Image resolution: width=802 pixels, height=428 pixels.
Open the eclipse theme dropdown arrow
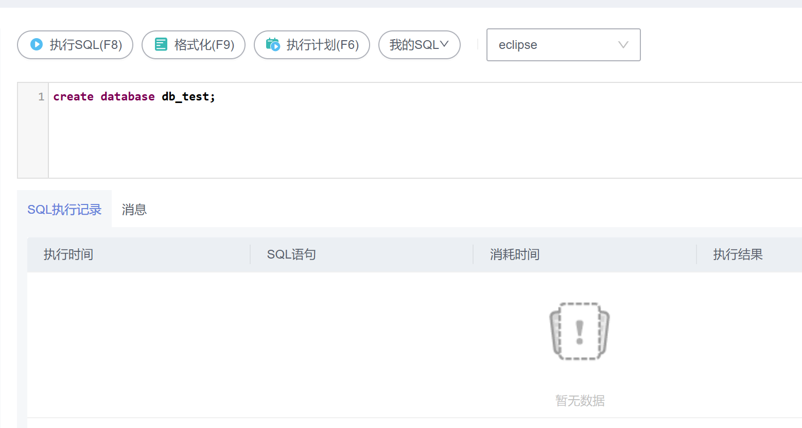pyautogui.click(x=623, y=45)
